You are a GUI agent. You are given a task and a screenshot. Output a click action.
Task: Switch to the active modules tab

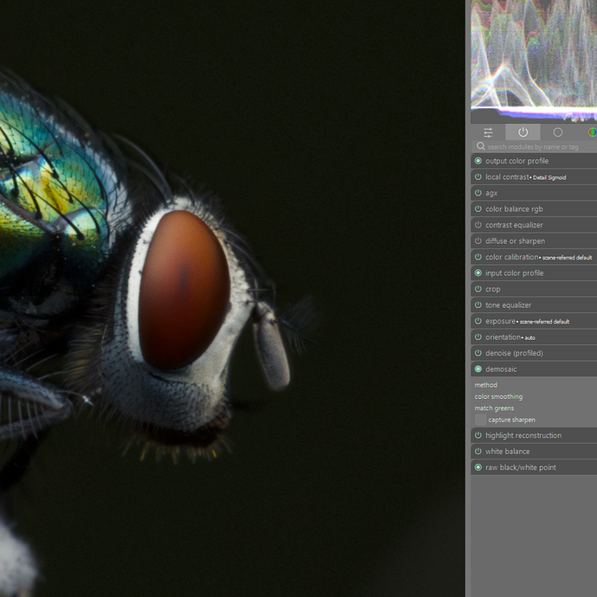pyautogui.click(x=523, y=132)
